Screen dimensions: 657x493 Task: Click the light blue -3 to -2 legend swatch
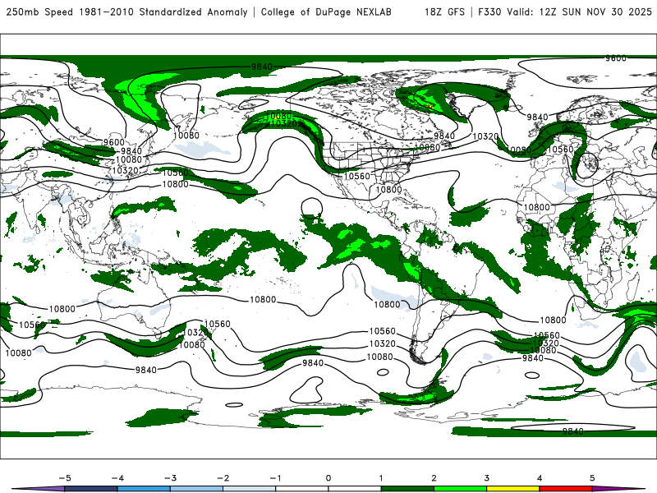coord(196,489)
